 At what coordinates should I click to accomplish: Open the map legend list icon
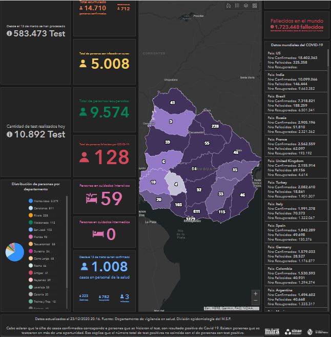pos(238,6)
